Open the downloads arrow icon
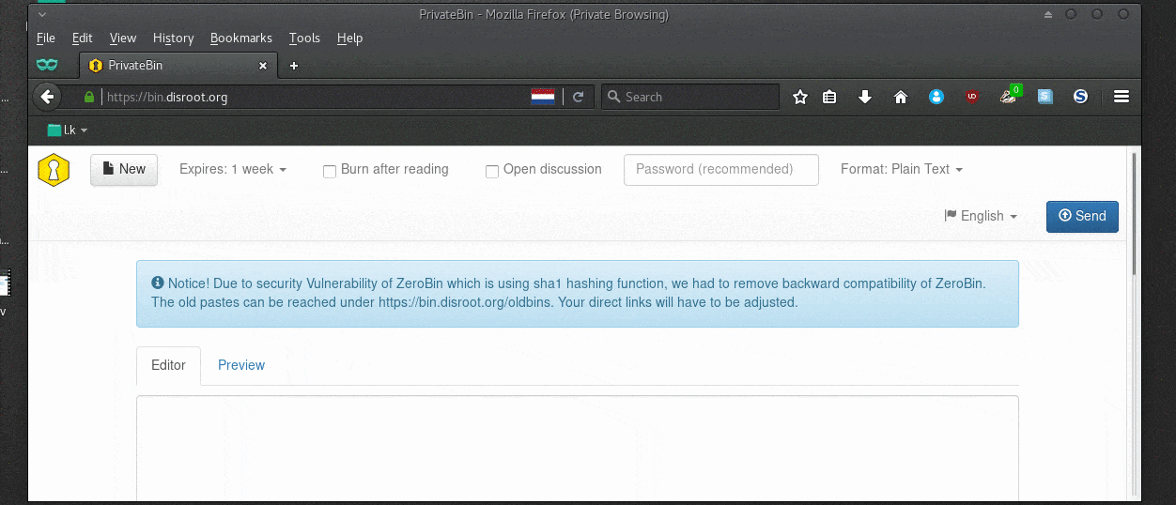The width and height of the screenshot is (1176, 505). coord(865,97)
